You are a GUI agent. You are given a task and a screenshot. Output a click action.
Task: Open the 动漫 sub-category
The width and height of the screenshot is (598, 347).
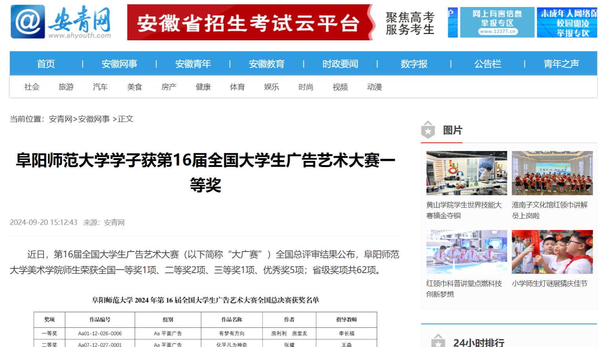pos(374,87)
